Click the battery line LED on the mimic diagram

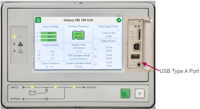(x=47, y=90)
